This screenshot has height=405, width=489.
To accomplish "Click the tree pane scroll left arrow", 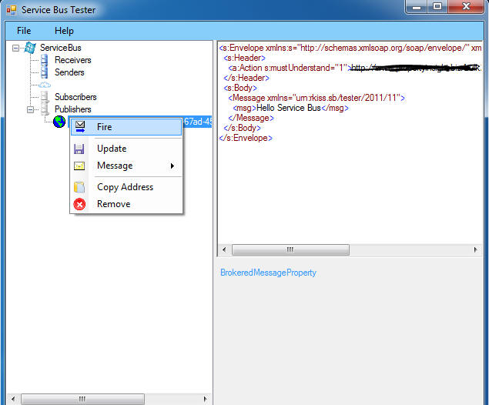I will (x=13, y=399).
